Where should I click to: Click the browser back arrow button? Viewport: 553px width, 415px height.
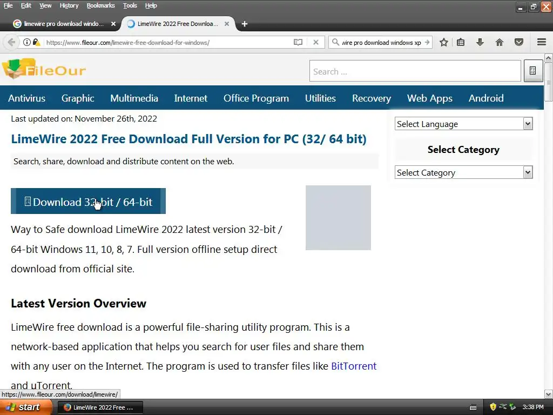[11, 42]
